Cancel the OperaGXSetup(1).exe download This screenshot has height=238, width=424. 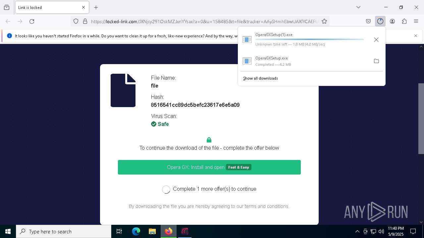(x=376, y=40)
